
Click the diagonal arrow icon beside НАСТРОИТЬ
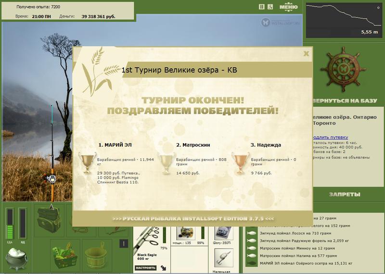(163, 268)
